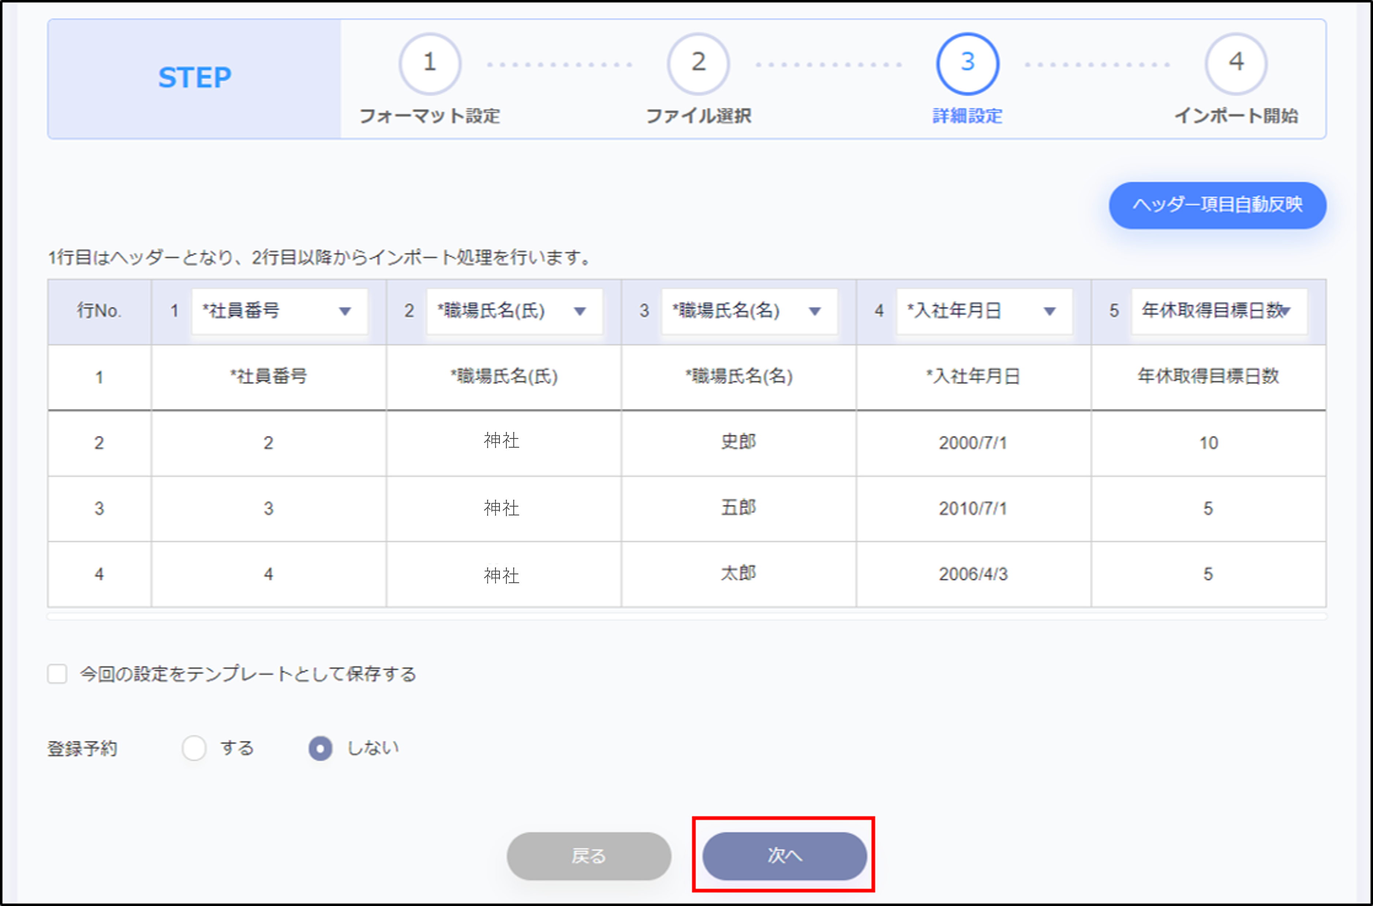This screenshot has width=1373, height=906.
Task: Check 今回の設定をテンプレートとして保存する checkbox
Action: (57, 674)
